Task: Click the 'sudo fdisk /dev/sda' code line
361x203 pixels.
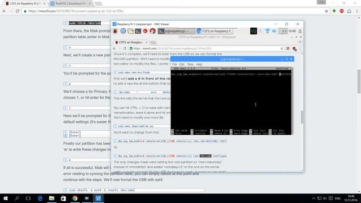Action: 85,23
